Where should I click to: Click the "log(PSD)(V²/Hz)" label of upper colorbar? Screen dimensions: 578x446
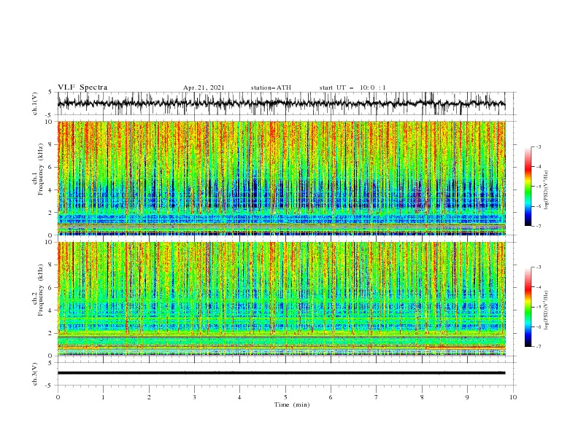(x=547, y=190)
